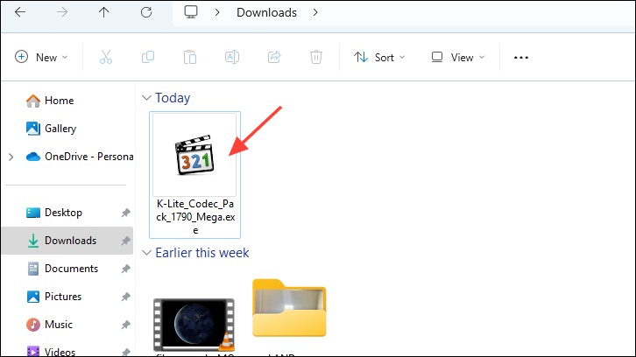
Task: Click the Copy icon in toolbar
Action: tap(148, 57)
